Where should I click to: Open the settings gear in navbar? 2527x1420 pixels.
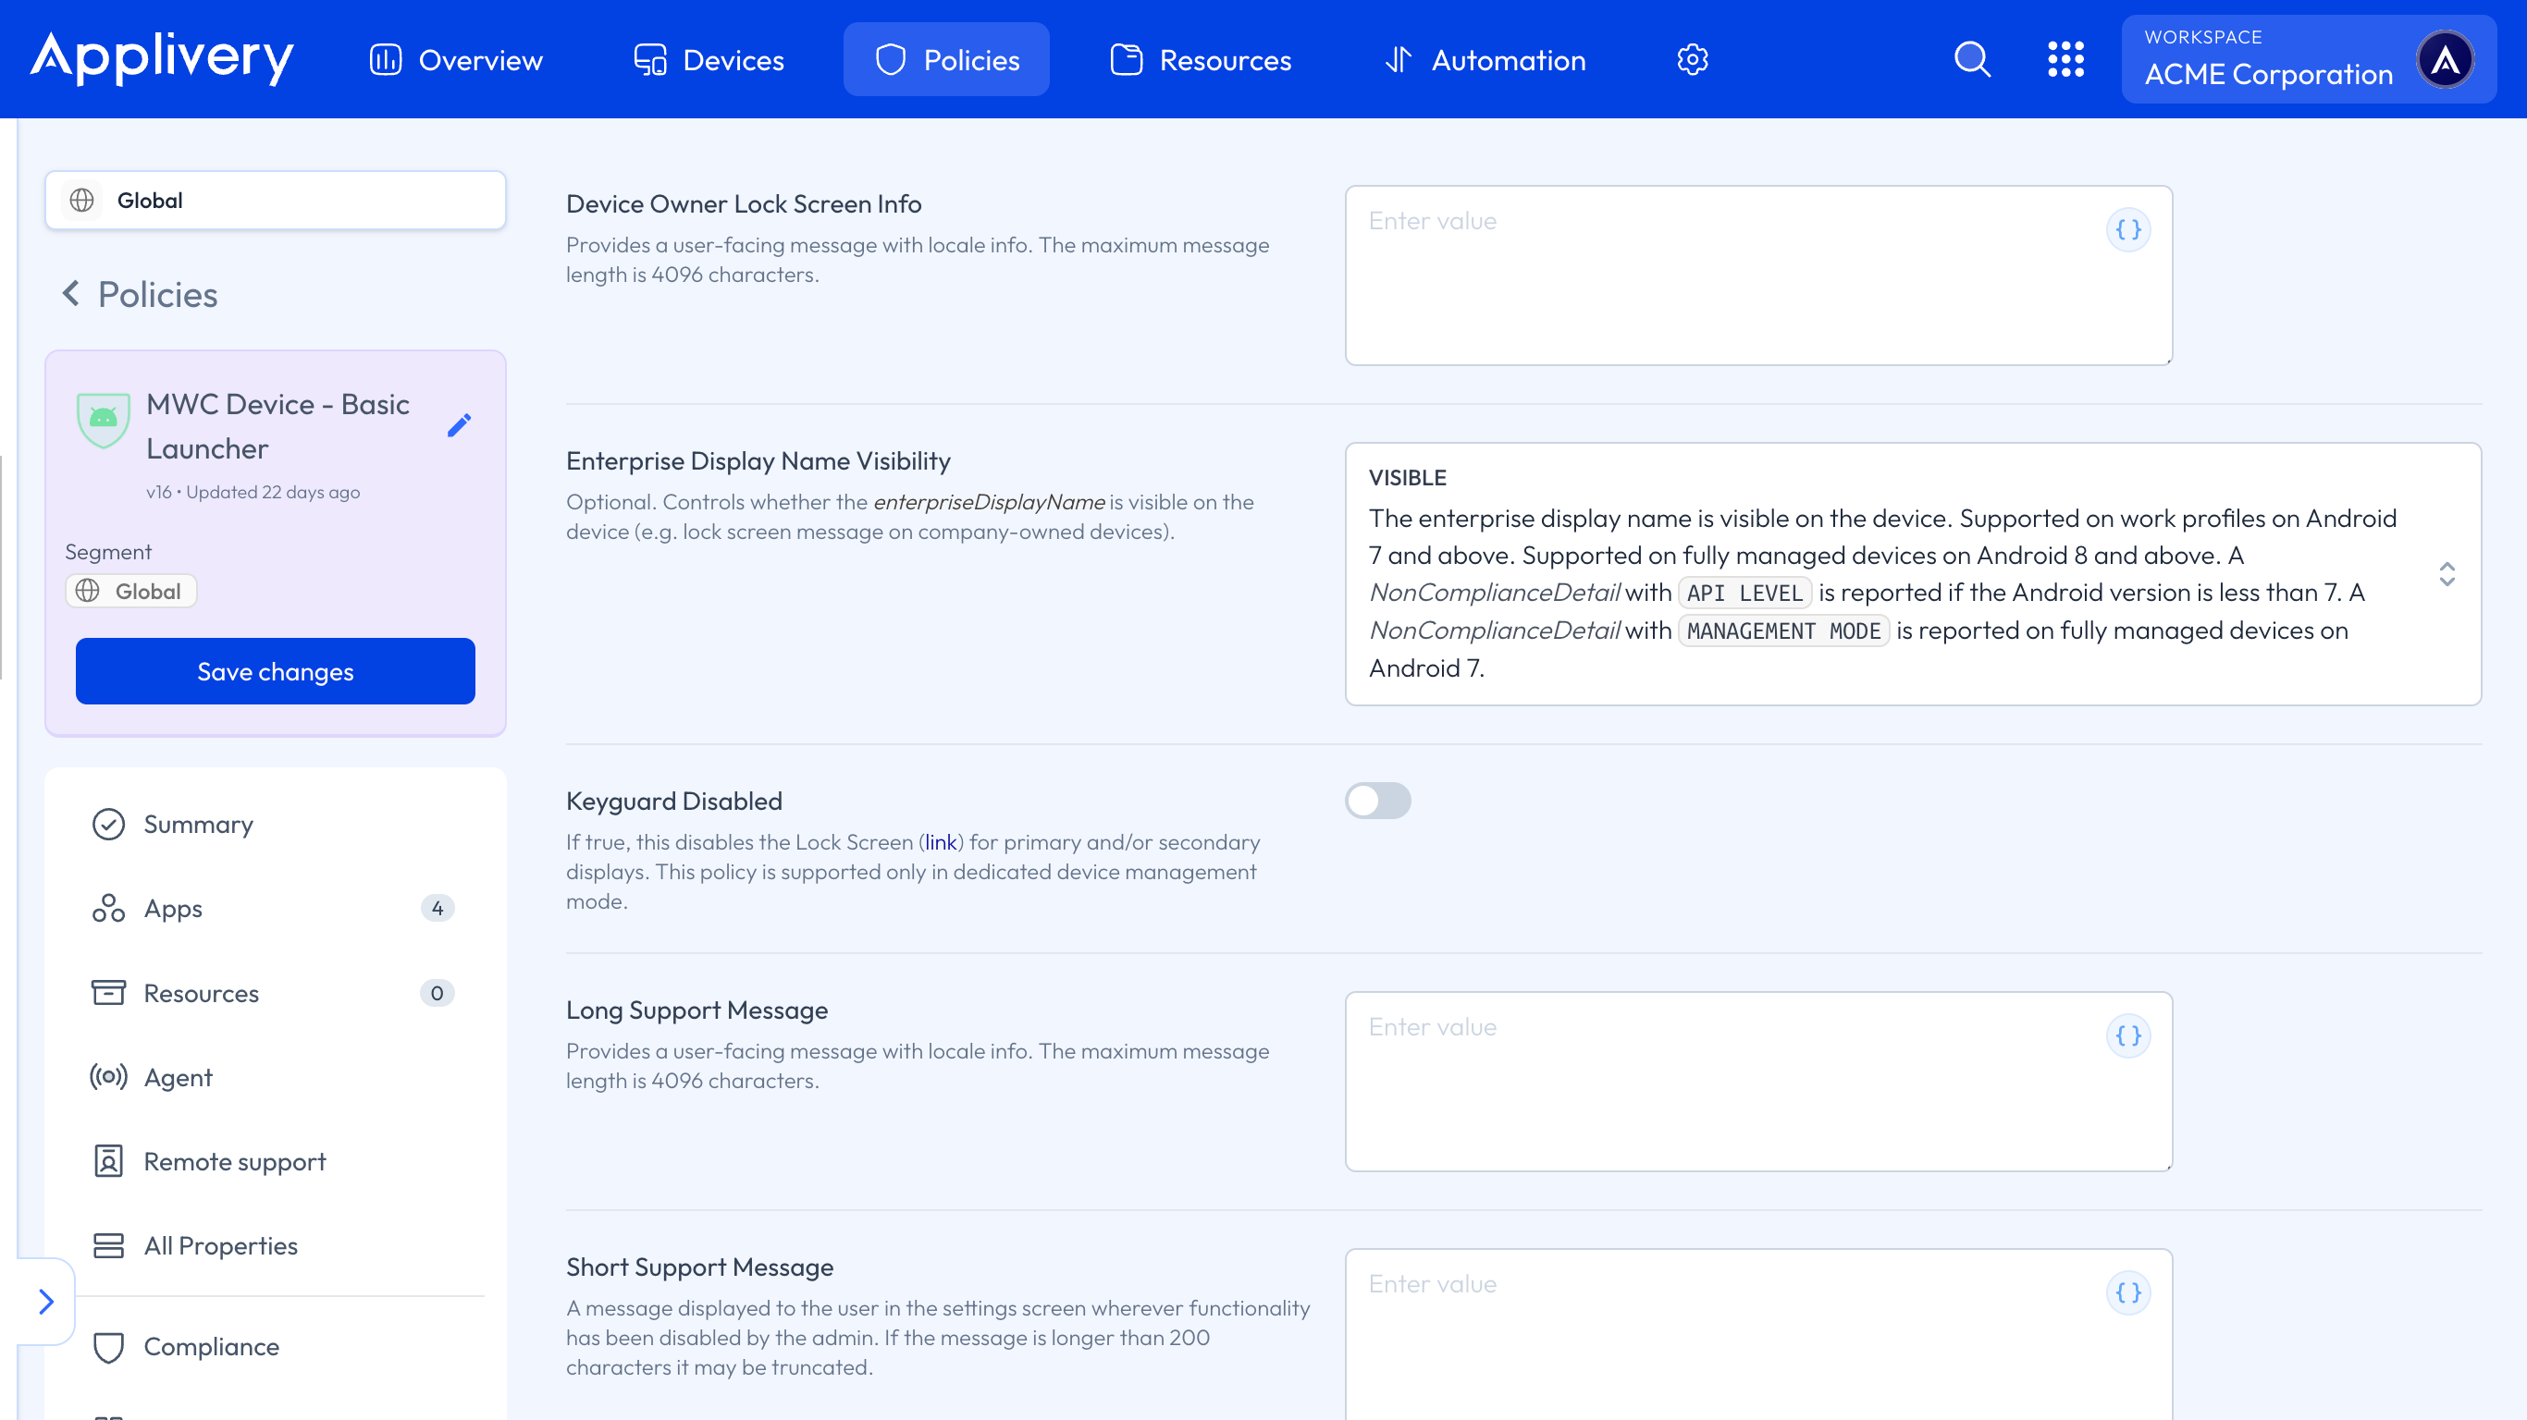click(x=1692, y=60)
